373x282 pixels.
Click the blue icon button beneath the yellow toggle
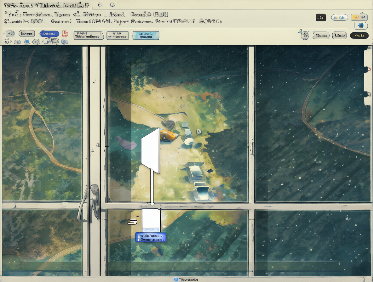(x=361, y=25)
